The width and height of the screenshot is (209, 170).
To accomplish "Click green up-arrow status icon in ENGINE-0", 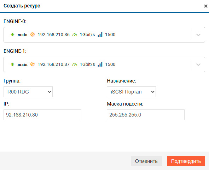I will click(12, 35).
